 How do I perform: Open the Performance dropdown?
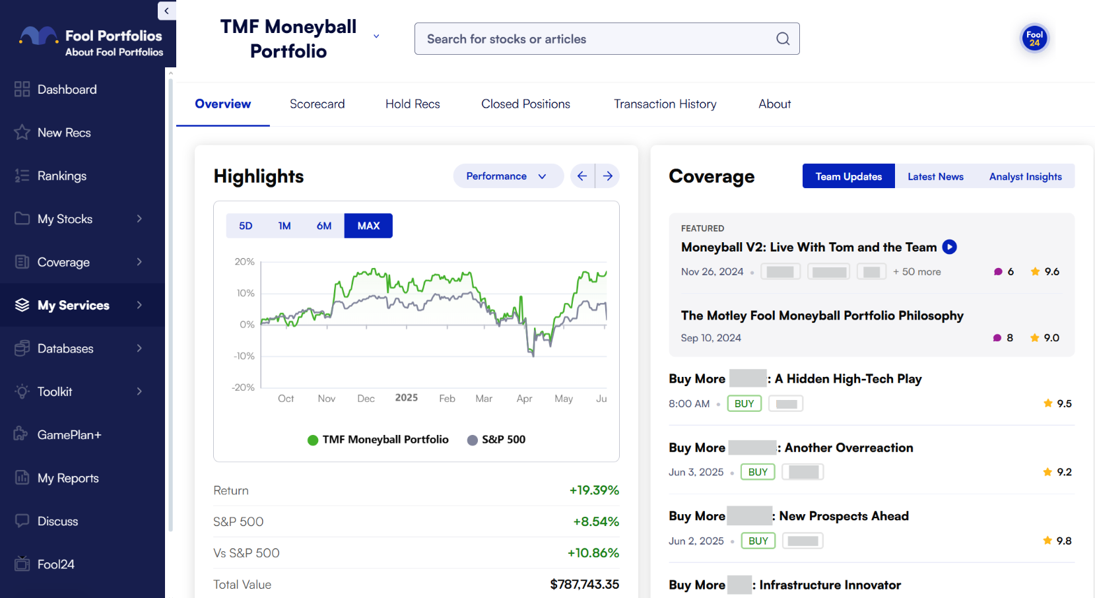508,176
